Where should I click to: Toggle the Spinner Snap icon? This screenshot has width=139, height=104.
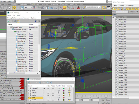click(72, 8)
